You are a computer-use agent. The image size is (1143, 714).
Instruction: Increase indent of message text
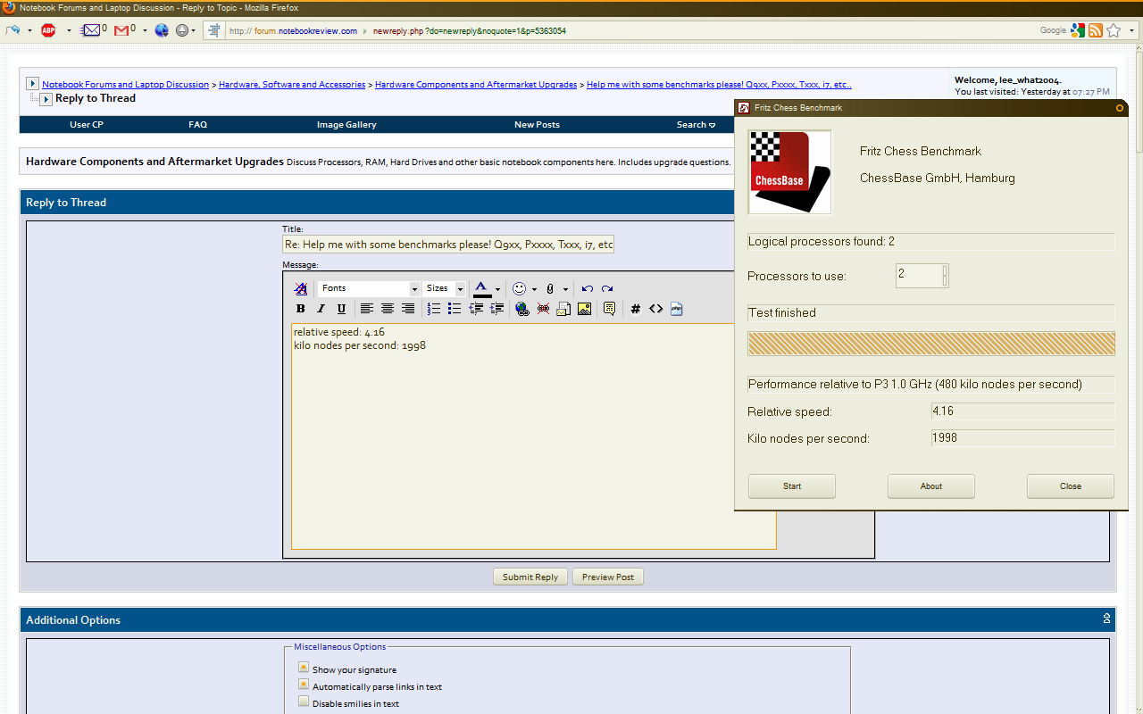click(496, 309)
